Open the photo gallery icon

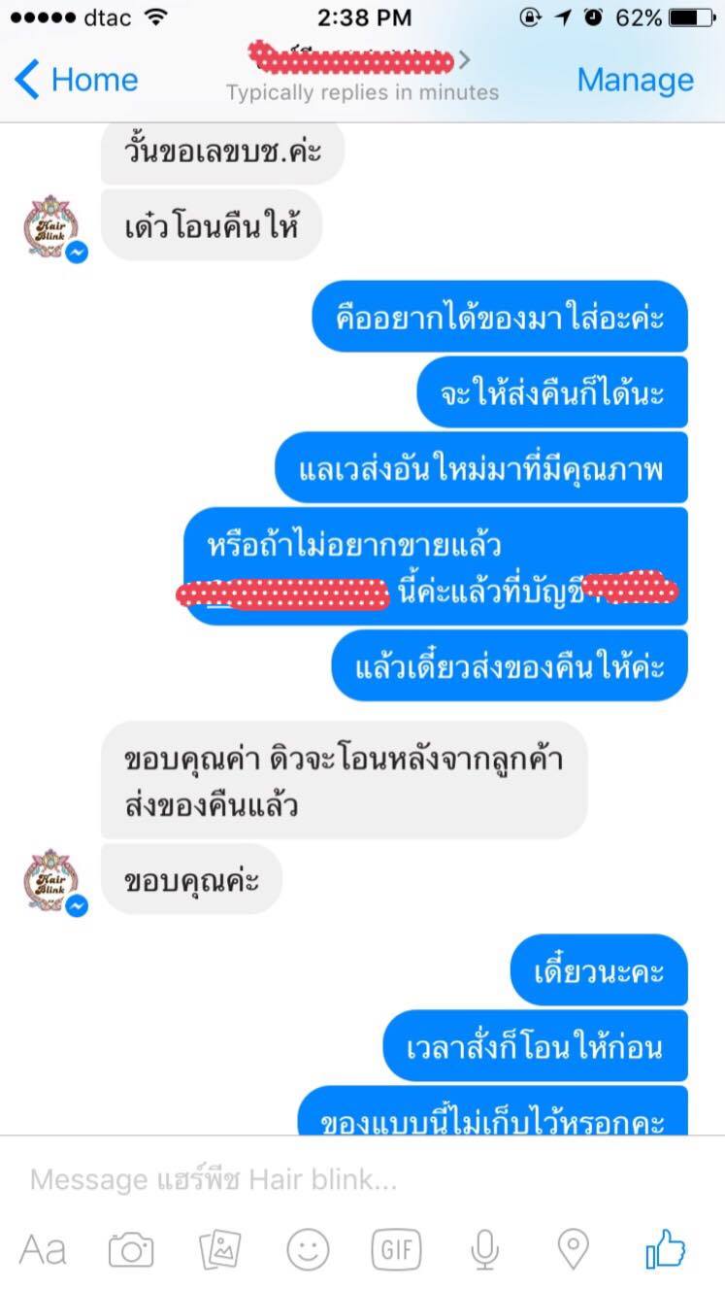point(219,1248)
